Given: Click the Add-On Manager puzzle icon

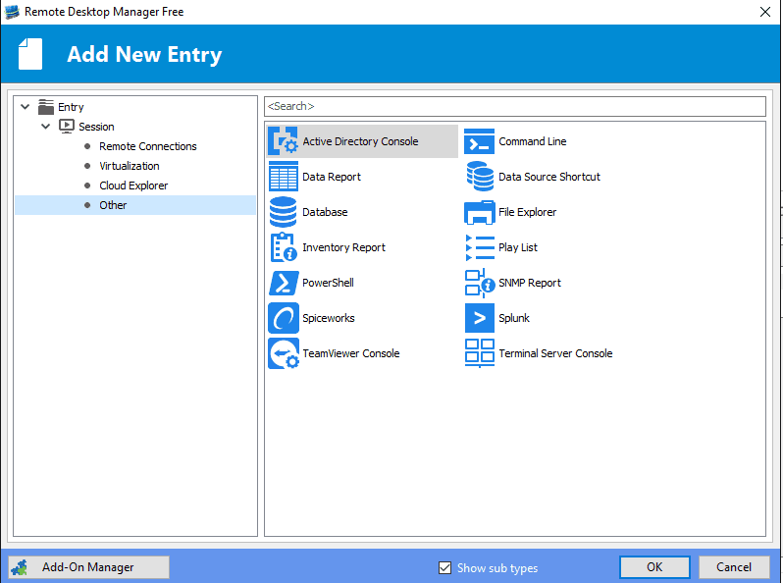Looking at the screenshot, I should pos(20,567).
